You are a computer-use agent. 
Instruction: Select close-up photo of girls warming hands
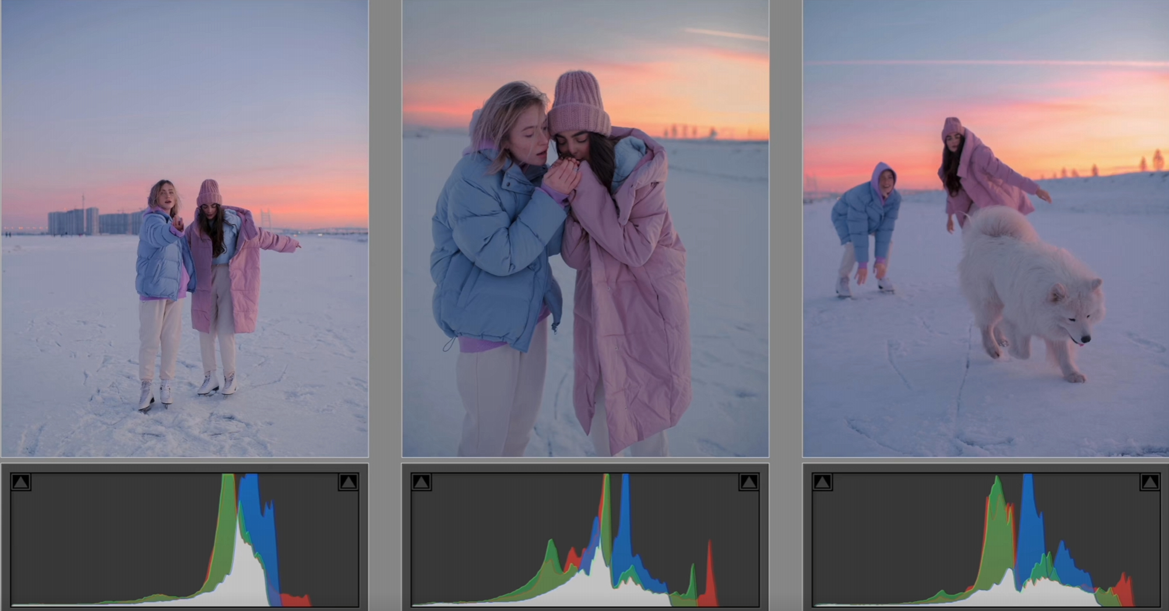coord(586,228)
